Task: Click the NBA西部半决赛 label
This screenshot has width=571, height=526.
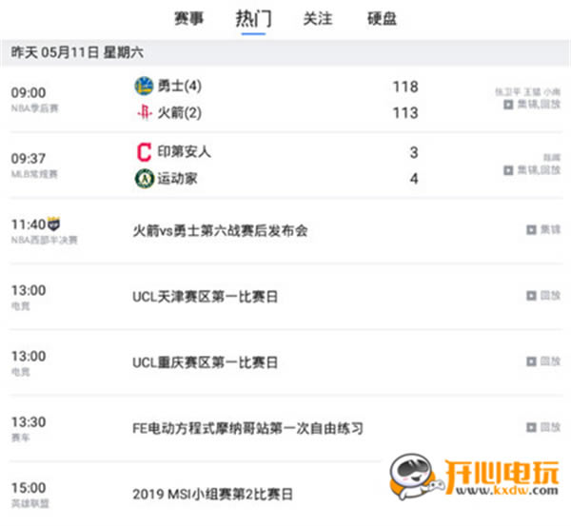Action: click(x=45, y=240)
